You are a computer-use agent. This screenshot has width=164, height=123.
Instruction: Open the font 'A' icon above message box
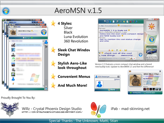pyautogui.click(x=109, y=50)
